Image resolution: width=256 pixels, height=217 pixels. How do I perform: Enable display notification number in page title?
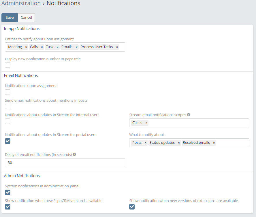coord(8,65)
